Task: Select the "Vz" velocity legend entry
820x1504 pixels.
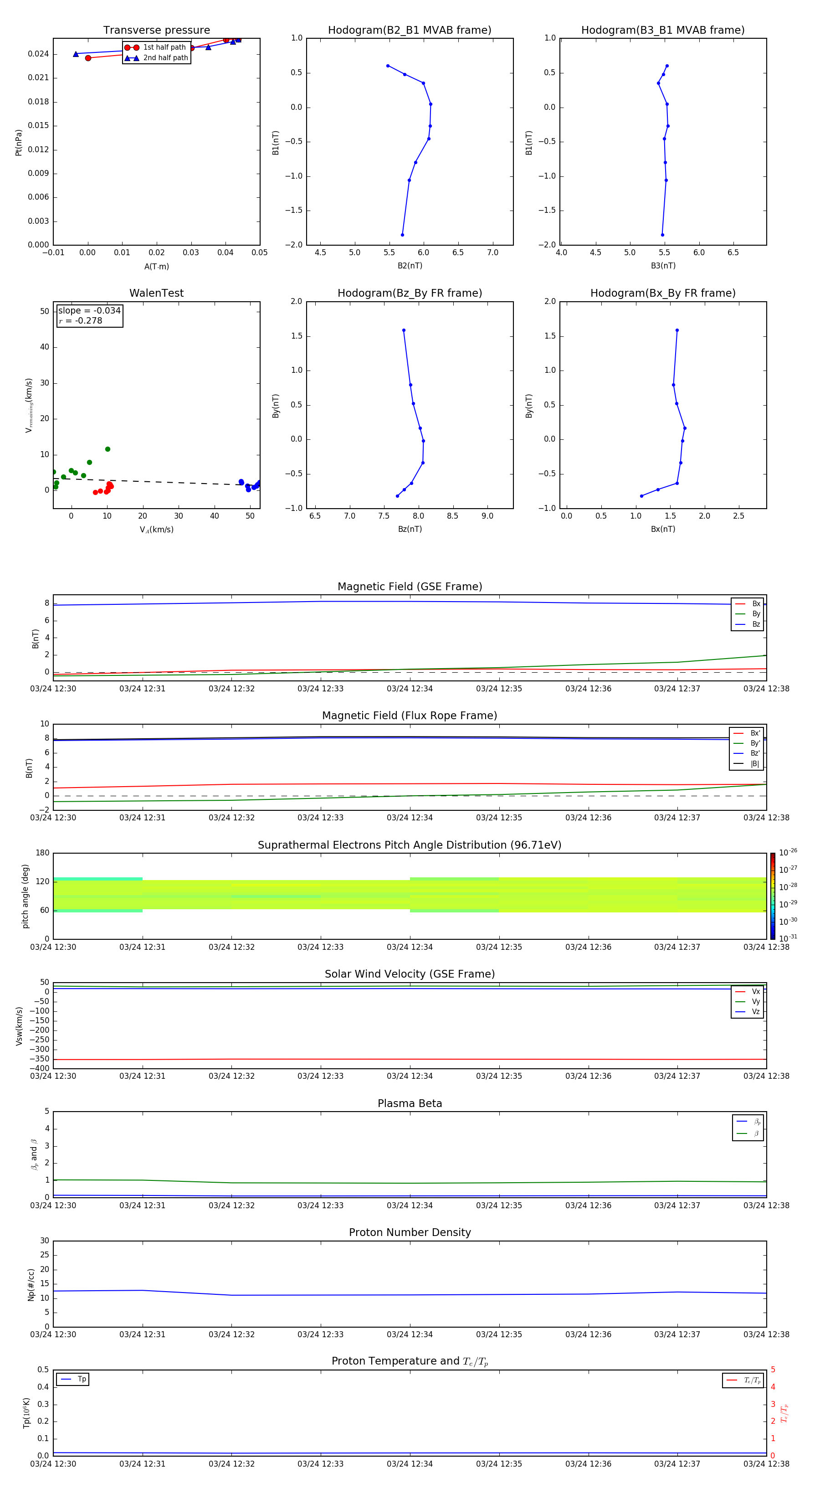Action: (748, 1012)
